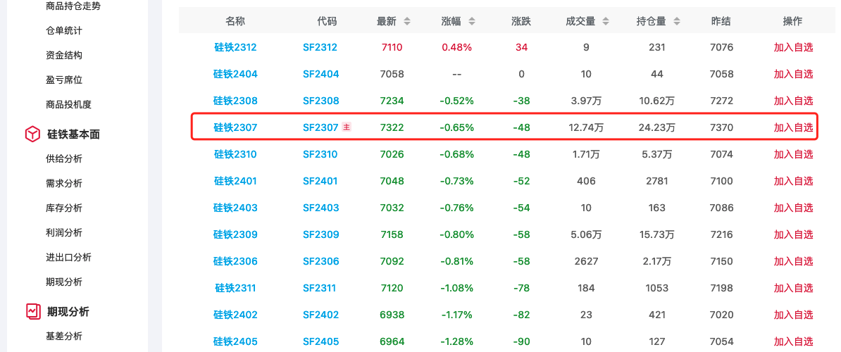Click the chart icon beside 期现分析 section
Screen dimensions: 841x352
(x=32, y=311)
